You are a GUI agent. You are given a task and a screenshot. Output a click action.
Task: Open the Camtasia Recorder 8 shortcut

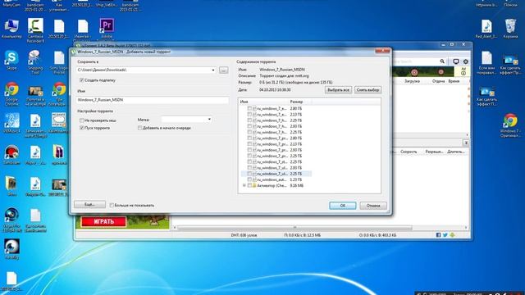[35, 29]
